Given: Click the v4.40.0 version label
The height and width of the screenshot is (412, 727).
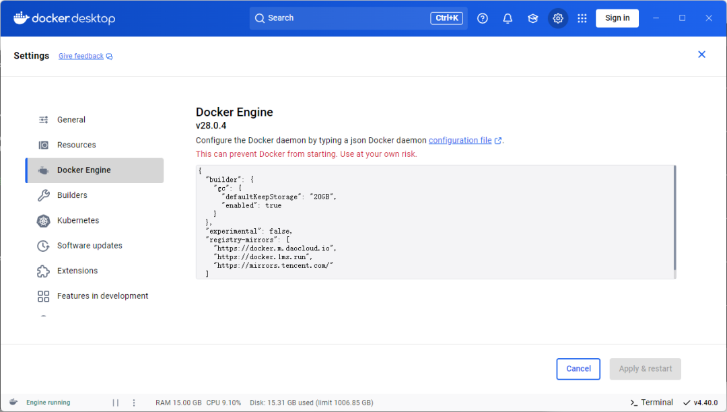Looking at the screenshot, I should [705, 403].
